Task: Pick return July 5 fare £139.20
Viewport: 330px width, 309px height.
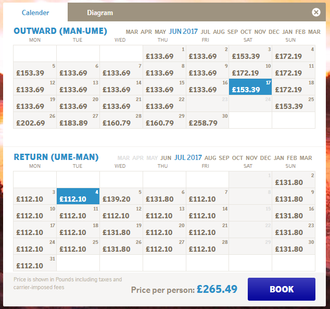Action: pyautogui.click(x=121, y=196)
